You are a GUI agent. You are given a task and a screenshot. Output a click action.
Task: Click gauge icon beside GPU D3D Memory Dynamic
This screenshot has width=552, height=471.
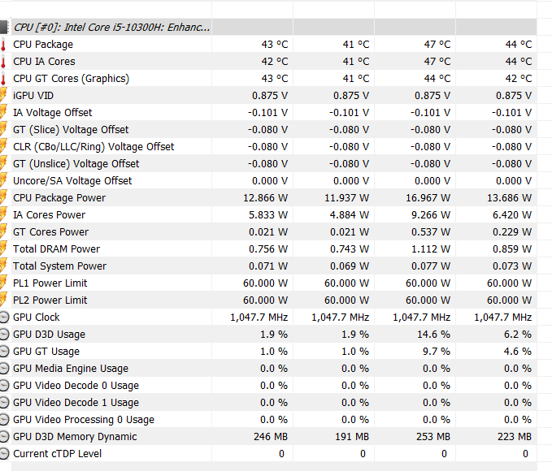pyautogui.click(x=3, y=437)
